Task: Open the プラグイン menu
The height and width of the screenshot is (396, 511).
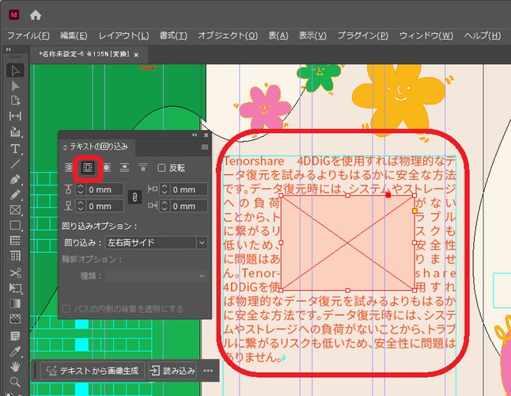Action: coord(363,36)
